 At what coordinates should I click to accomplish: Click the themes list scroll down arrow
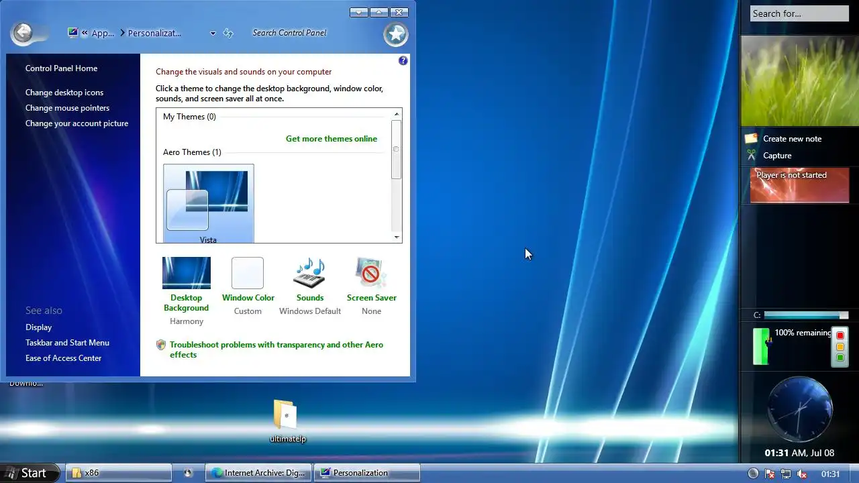[397, 237]
